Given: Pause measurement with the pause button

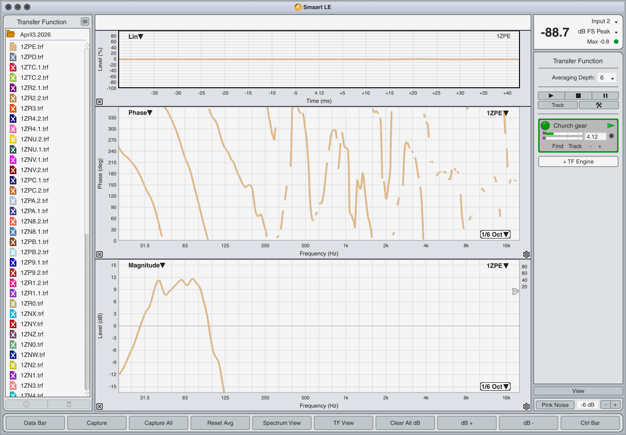Looking at the screenshot, I should pyautogui.click(x=605, y=96).
